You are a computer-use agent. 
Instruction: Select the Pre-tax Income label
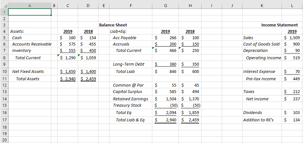(261, 79)
